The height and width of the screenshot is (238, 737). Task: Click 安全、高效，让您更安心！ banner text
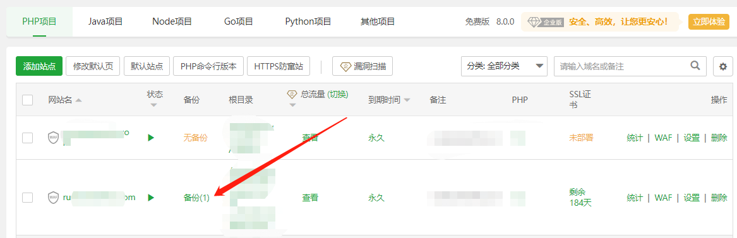point(618,21)
